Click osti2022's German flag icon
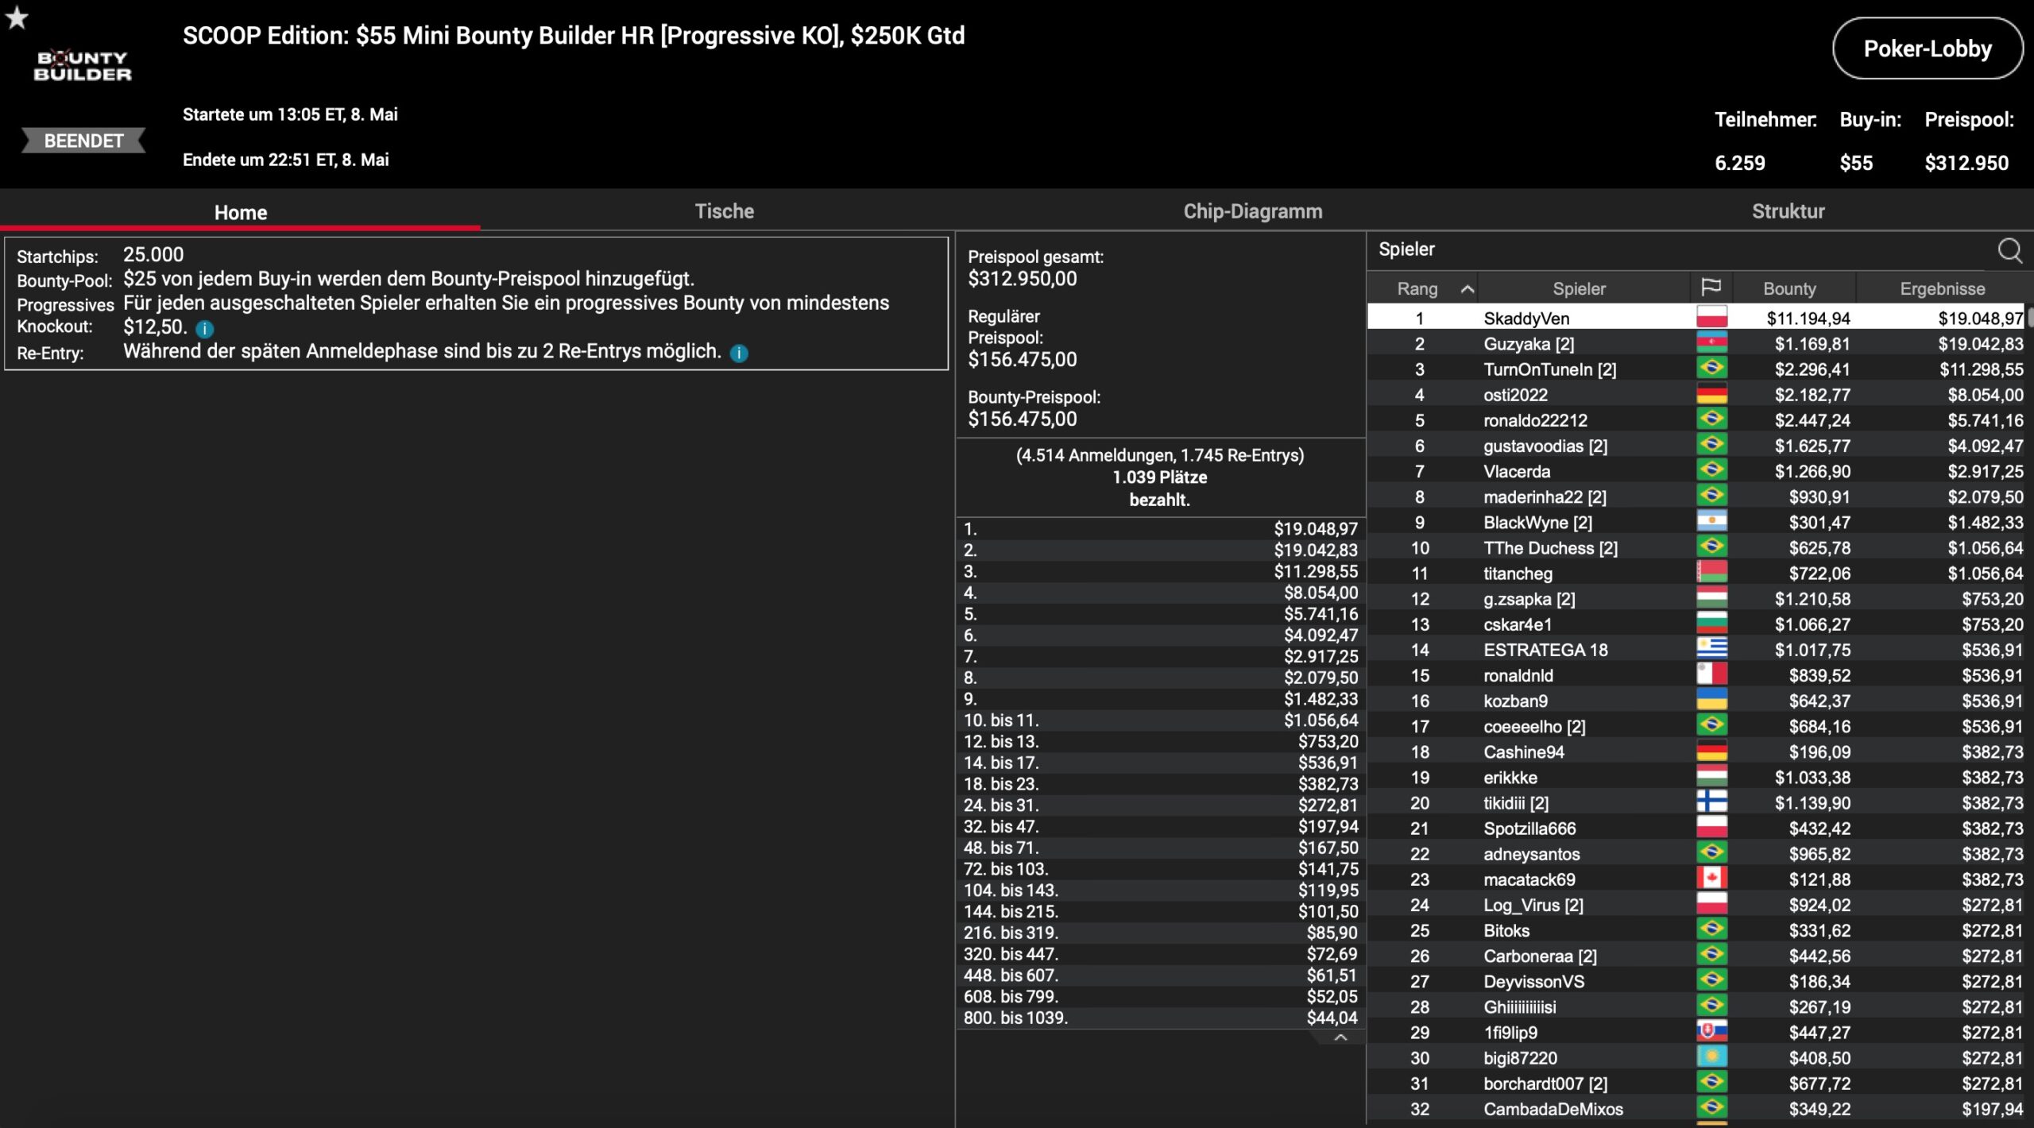Image resolution: width=2034 pixels, height=1128 pixels. tap(1711, 395)
